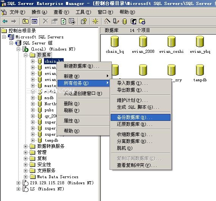Select the tempdb database icon in right pane
Screen dimensions: 216x201
click(x=200, y=70)
